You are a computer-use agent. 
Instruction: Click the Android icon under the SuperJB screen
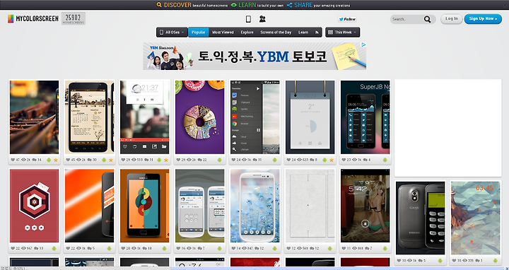385,160
